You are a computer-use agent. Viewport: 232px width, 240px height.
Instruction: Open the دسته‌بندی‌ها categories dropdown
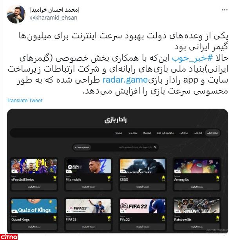click(x=82, y=147)
